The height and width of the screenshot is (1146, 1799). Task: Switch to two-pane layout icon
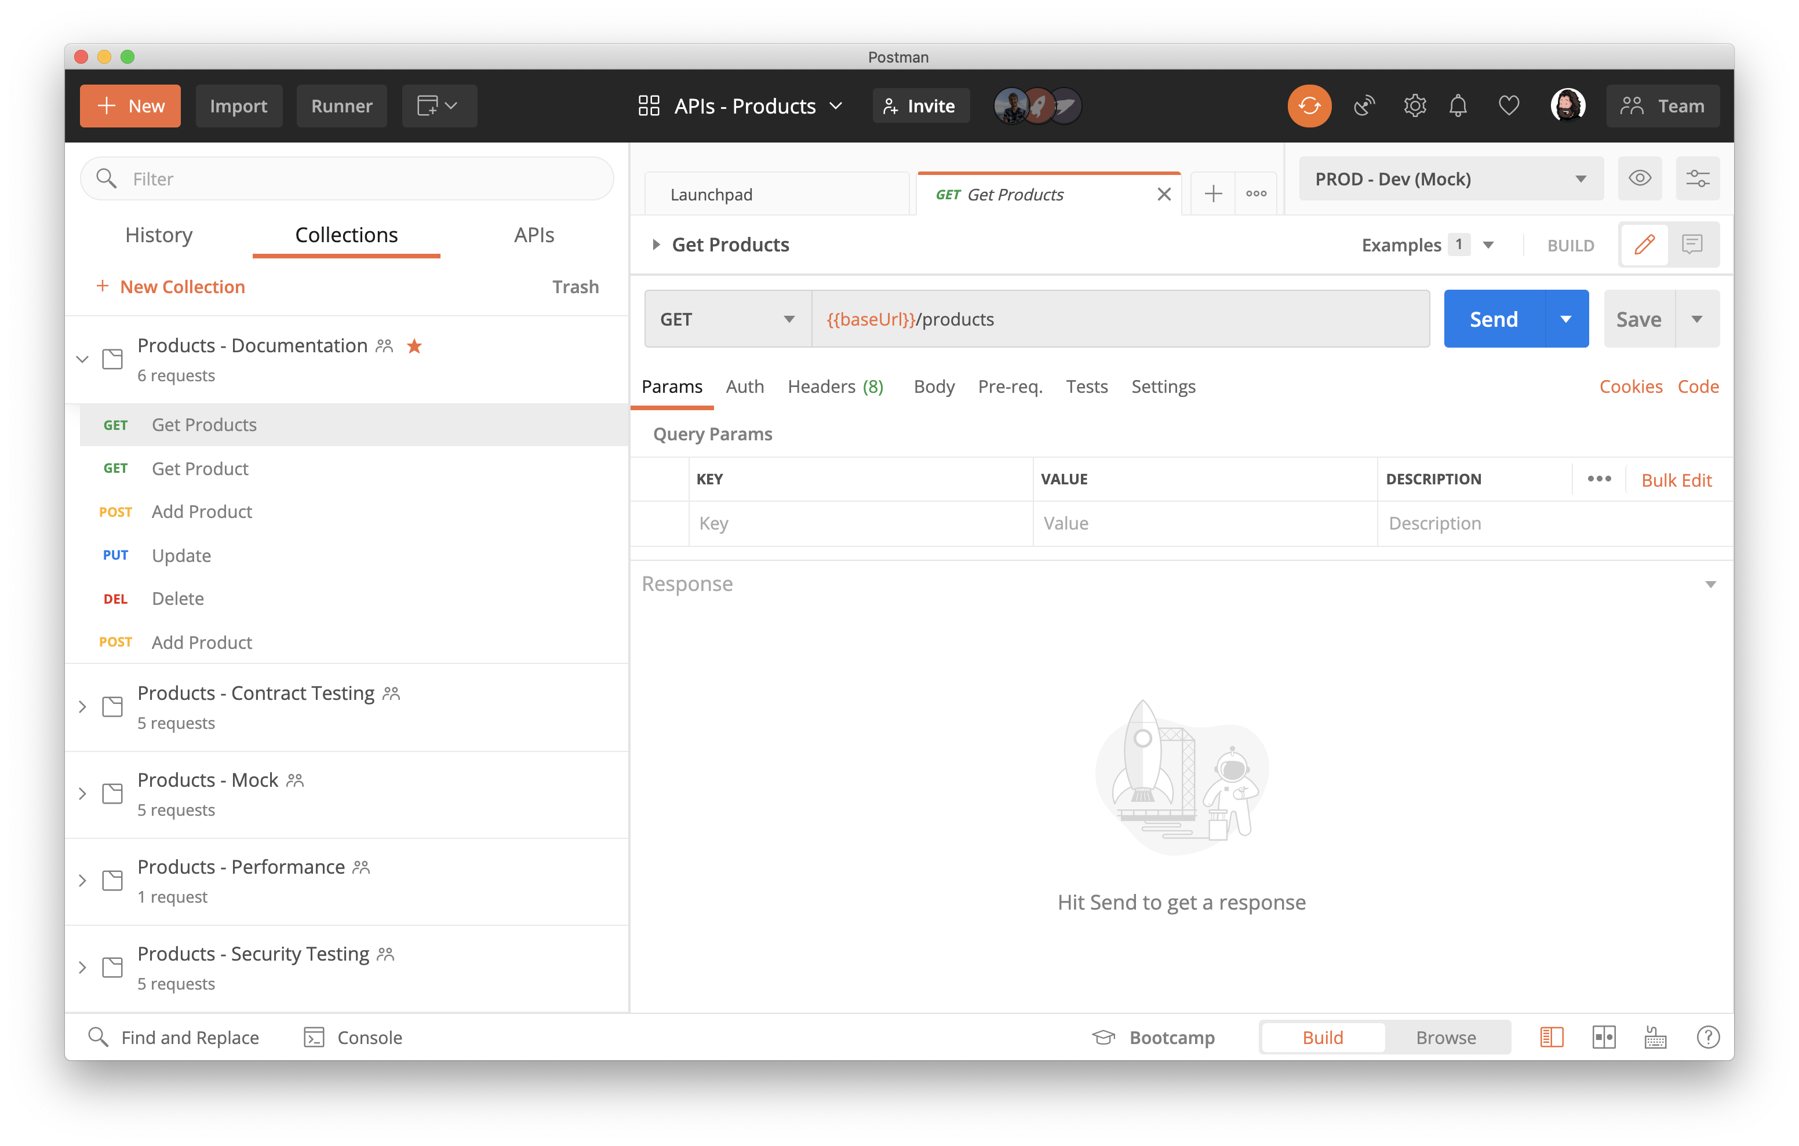(x=1603, y=1037)
